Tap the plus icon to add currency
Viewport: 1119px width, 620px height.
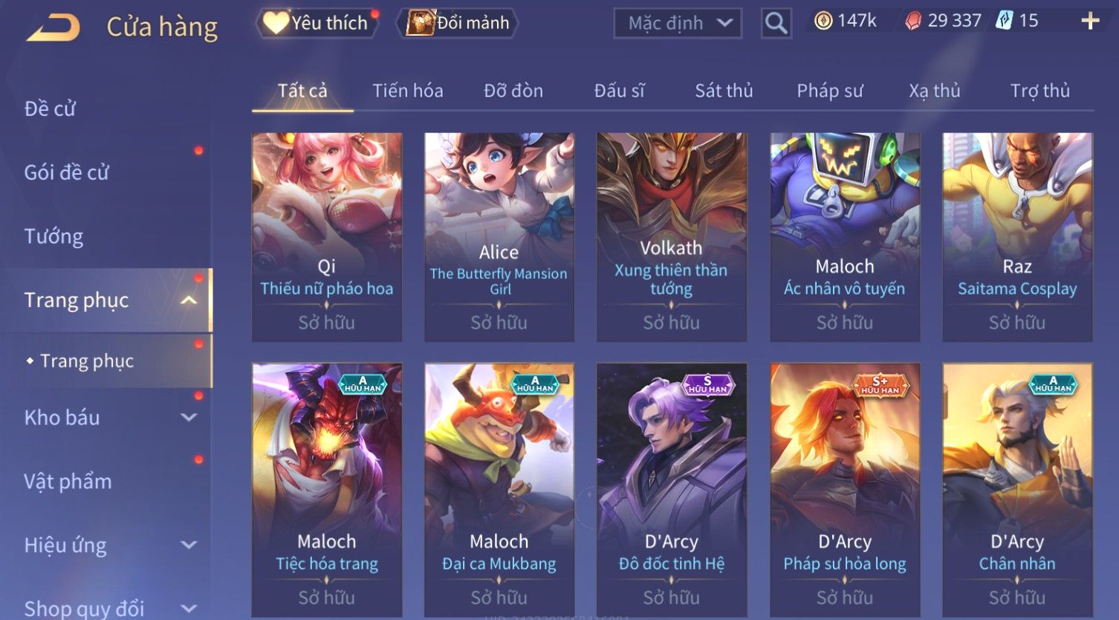1090,21
